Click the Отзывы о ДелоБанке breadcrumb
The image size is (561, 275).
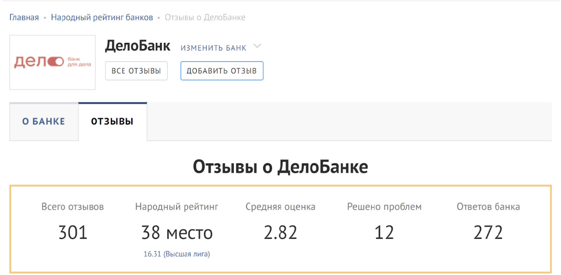point(205,18)
